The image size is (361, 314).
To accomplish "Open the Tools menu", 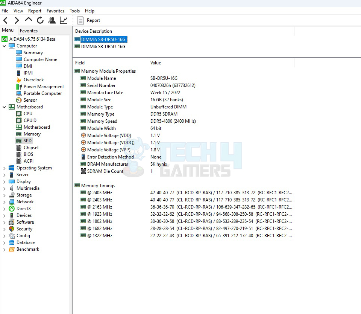I will click(x=74, y=11).
